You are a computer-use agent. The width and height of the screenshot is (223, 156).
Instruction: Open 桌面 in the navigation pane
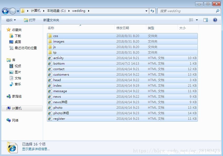coord(18,42)
